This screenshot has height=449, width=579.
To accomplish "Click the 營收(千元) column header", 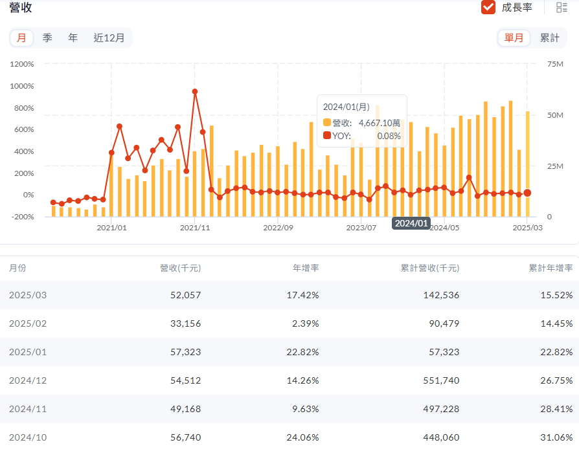I will (x=180, y=268).
